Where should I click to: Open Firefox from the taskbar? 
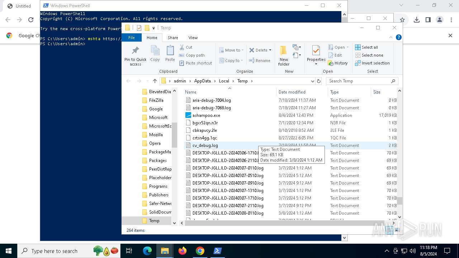(x=183, y=251)
